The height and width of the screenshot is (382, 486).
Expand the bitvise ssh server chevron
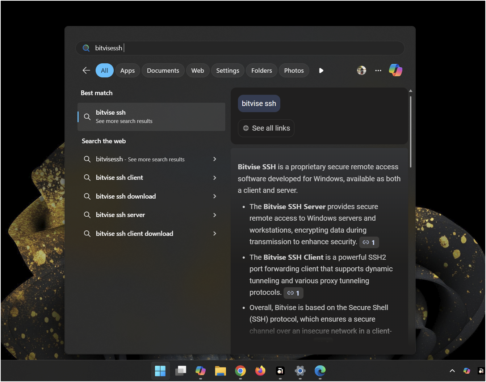click(215, 215)
